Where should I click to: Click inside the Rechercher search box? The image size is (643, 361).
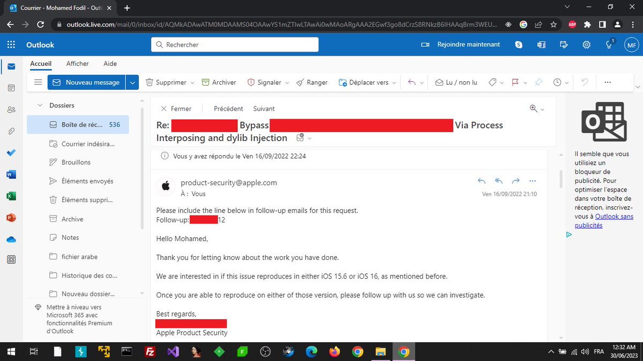(235, 45)
